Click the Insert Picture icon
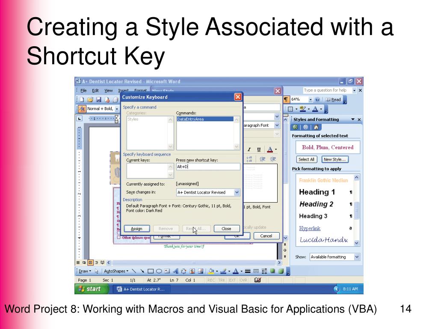 [201, 271]
